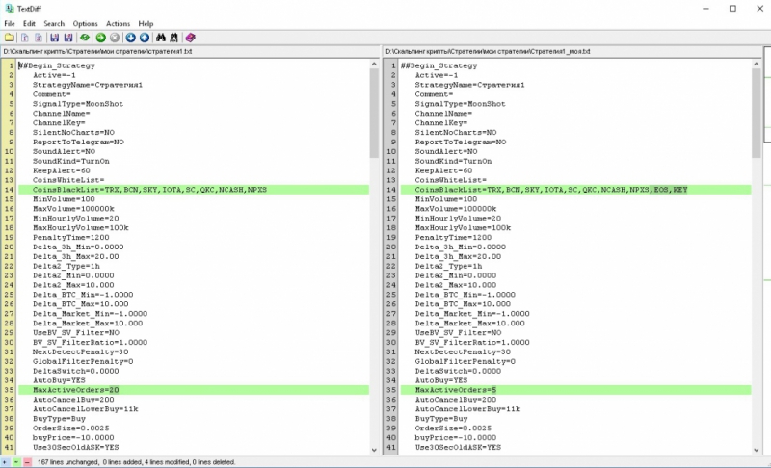Click 'Delta_BTC_Min=-1.0000' in the left pane

click(83, 295)
